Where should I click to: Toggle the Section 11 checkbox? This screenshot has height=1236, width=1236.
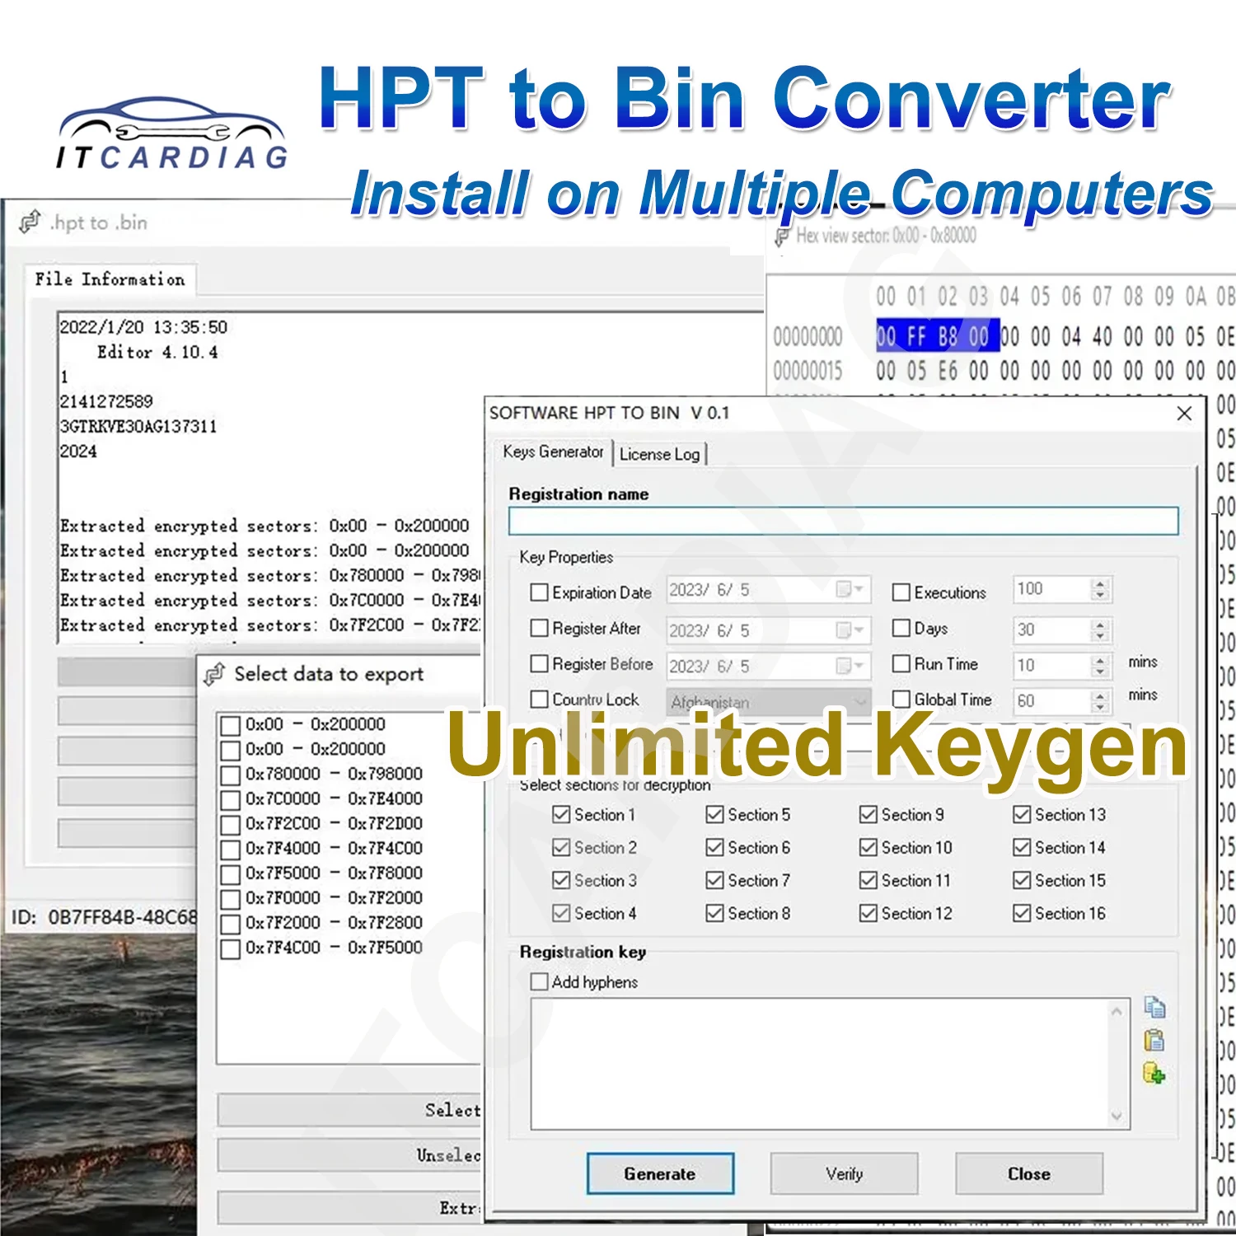(868, 880)
